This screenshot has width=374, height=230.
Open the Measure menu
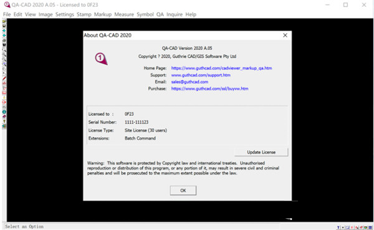[124, 14]
